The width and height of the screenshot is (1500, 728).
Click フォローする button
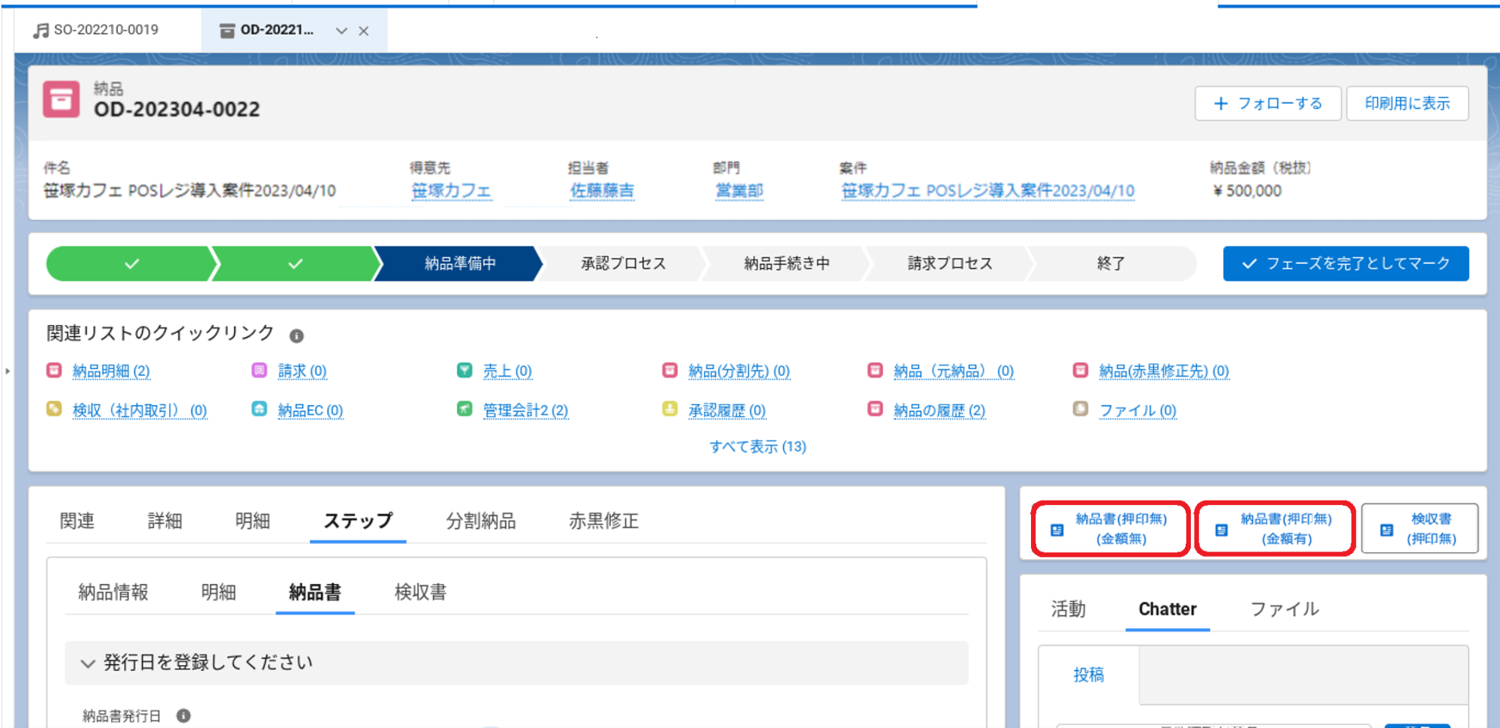tap(1268, 104)
